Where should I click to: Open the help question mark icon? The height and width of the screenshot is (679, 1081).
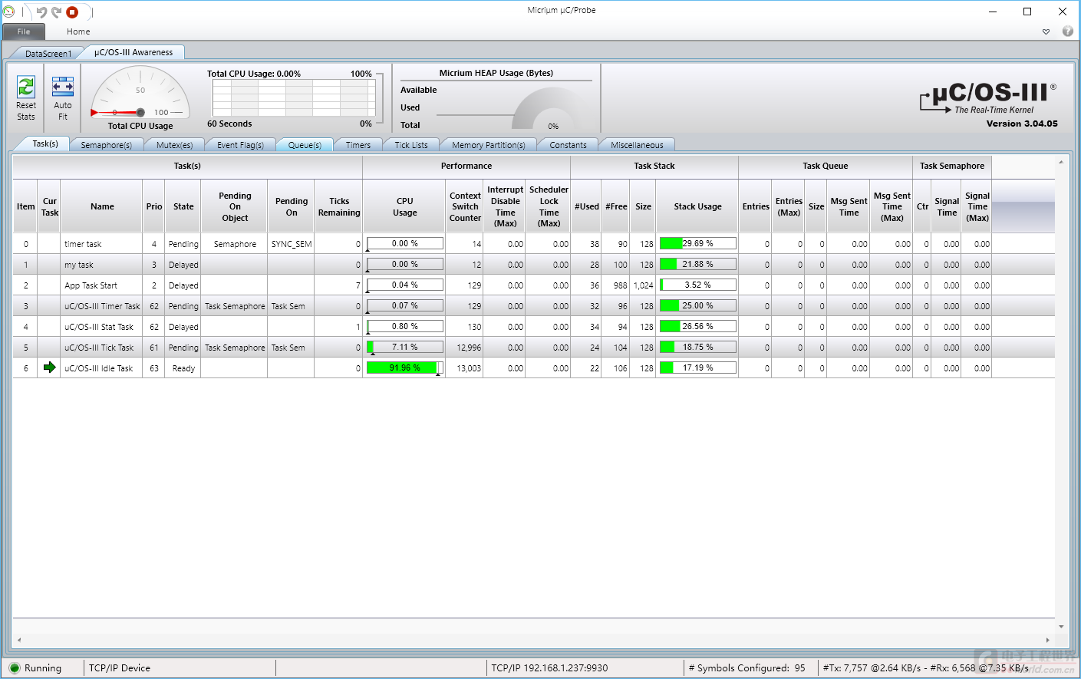point(1067,31)
